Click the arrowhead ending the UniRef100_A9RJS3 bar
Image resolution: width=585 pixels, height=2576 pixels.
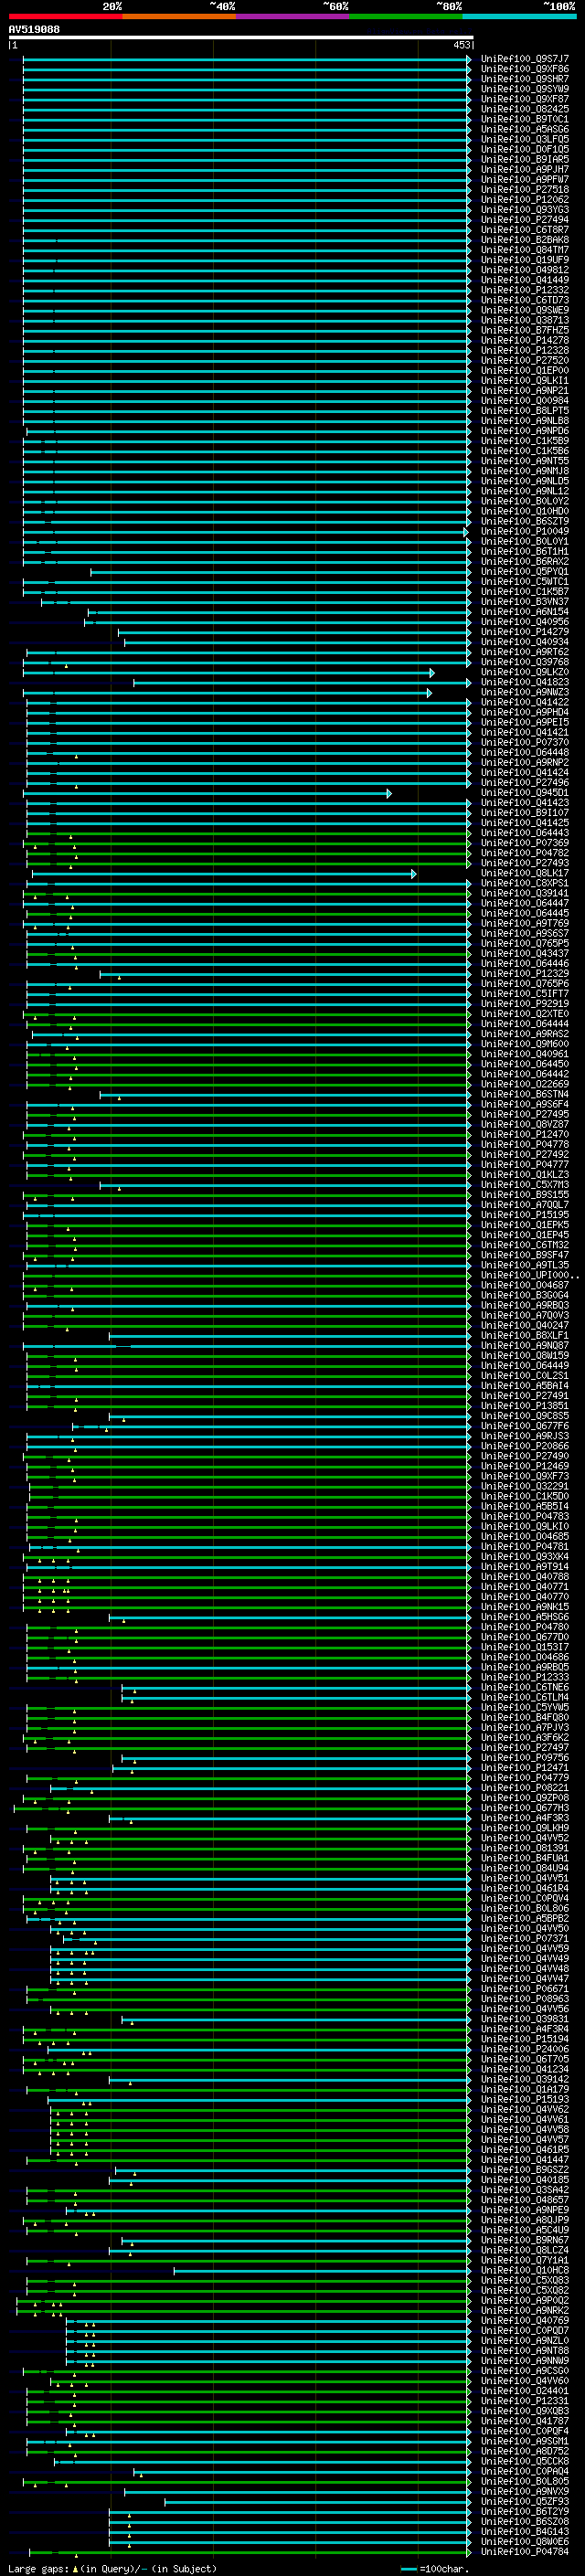(468, 1436)
